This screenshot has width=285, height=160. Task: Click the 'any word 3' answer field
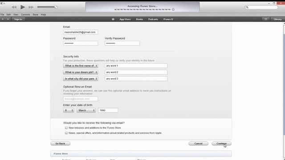[136, 79]
